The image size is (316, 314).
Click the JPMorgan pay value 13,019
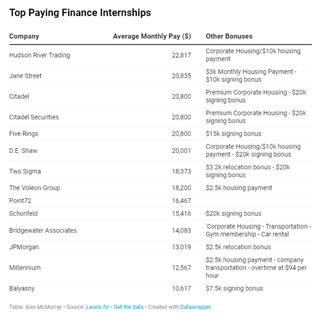[x=182, y=247]
